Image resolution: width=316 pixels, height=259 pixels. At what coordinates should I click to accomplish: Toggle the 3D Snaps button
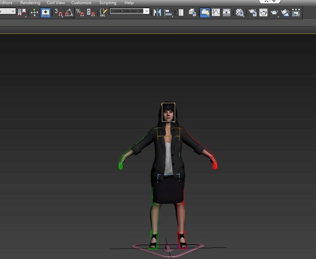point(58,13)
